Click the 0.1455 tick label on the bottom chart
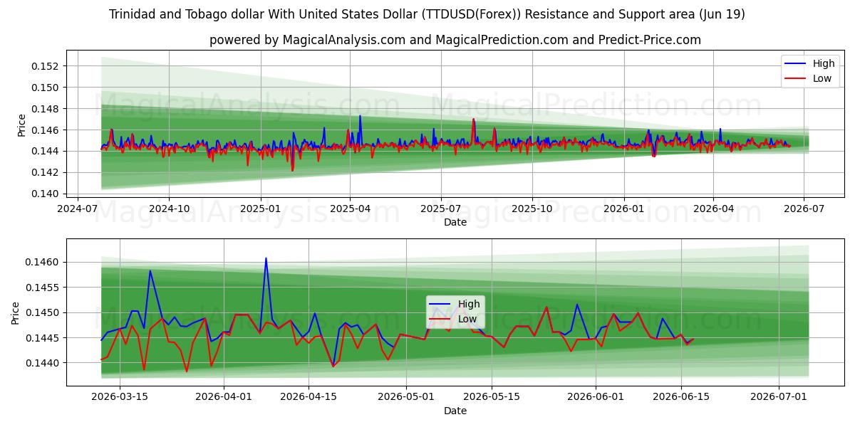This screenshot has height=427, width=855. coord(43,288)
